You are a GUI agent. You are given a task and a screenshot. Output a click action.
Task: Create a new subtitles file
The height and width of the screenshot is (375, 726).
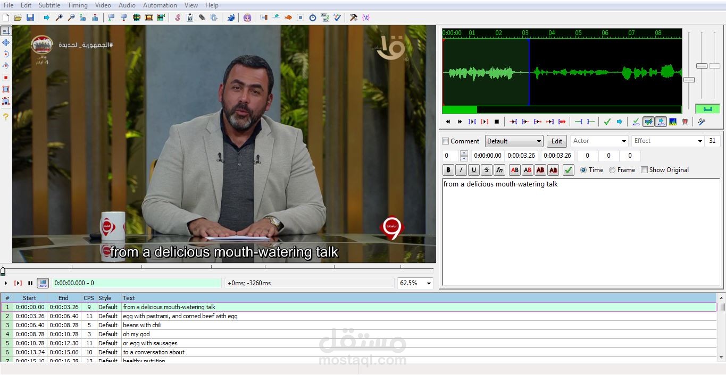click(6, 18)
